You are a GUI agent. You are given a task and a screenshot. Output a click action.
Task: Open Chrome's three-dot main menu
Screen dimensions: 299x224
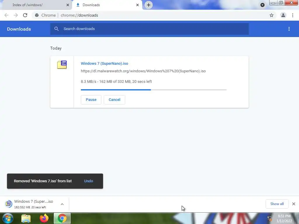(x=293, y=15)
